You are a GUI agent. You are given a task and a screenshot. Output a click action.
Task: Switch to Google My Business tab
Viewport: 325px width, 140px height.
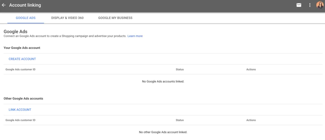[115, 18]
